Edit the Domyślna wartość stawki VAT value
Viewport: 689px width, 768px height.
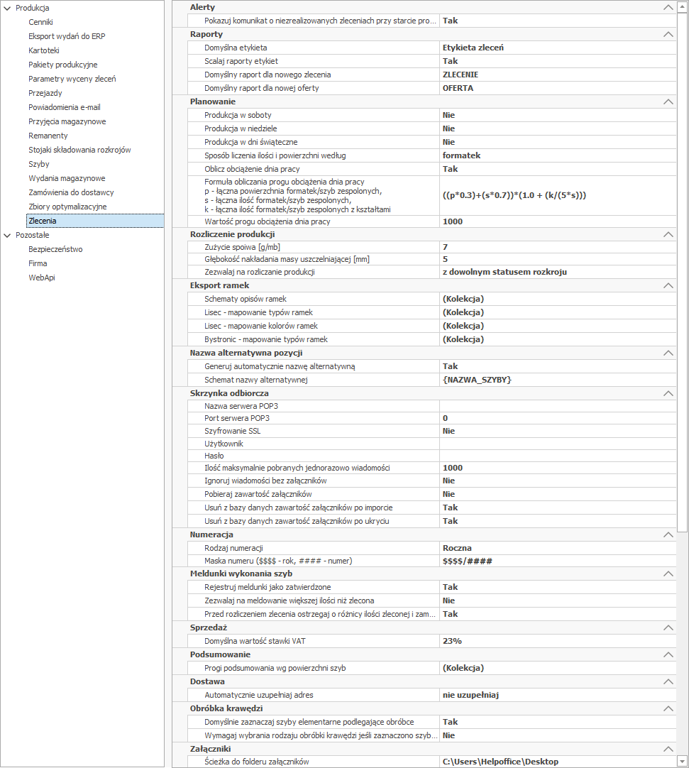557,641
